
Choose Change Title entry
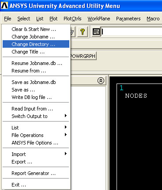tap(36, 52)
